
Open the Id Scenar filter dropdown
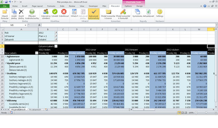[56, 36]
